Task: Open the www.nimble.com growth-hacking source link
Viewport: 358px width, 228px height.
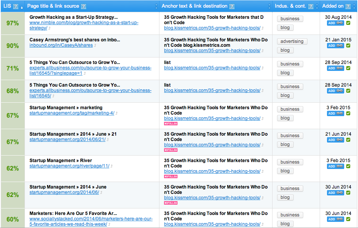Action: pyautogui.click(x=84, y=25)
